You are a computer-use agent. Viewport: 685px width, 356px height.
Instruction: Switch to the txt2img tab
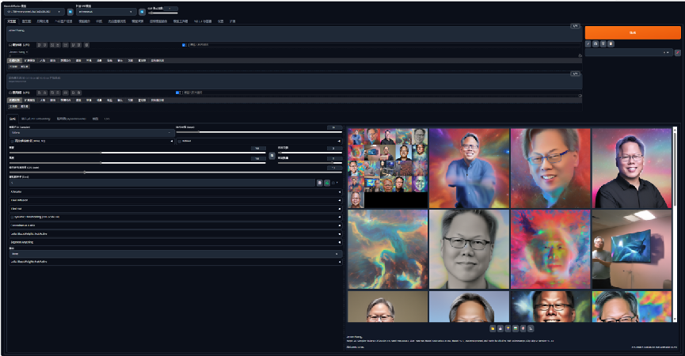point(11,21)
